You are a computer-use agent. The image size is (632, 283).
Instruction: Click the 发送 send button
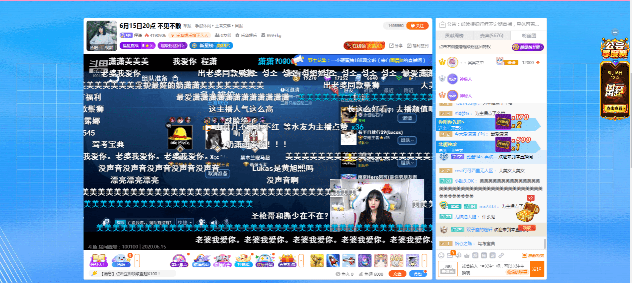pos(537,269)
